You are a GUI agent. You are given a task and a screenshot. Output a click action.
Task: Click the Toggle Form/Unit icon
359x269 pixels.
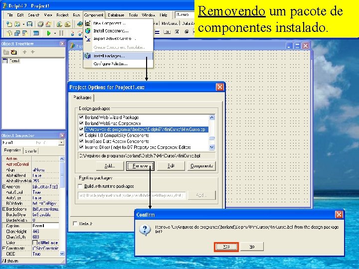(25, 33)
